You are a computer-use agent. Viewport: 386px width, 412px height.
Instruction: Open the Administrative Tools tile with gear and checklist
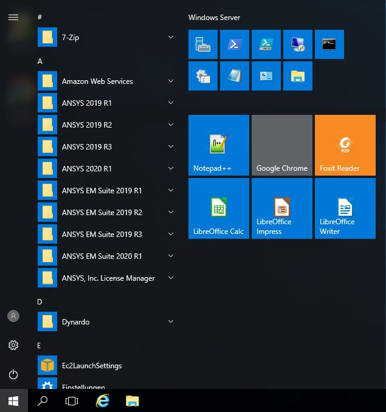[203, 76]
